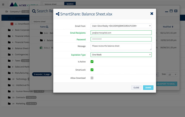This screenshot has width=185, height=117.
Task: Click the folder icon for 5 Balance Sheet
Action: point(9,48)
